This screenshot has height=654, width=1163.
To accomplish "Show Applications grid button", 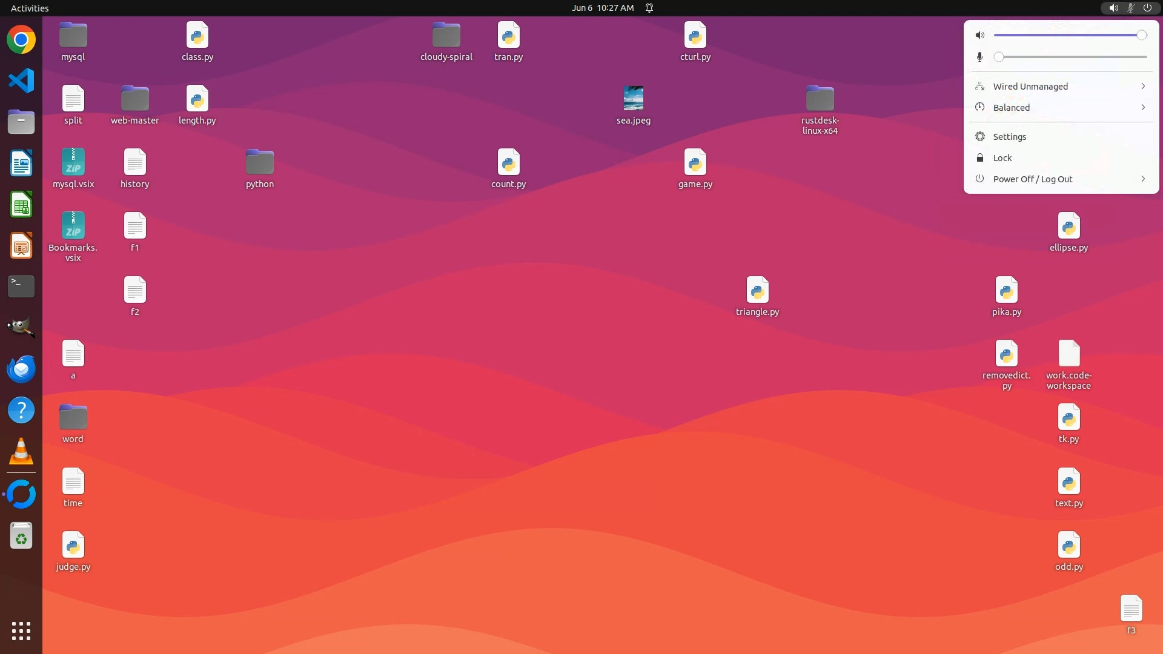I will [x=21, y=630].
